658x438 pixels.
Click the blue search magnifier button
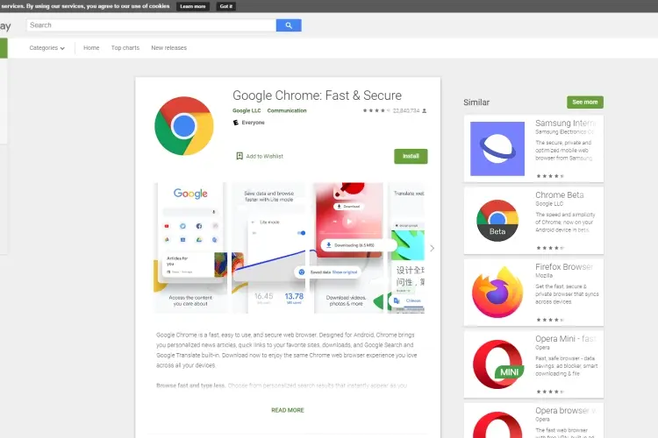(289, 25)
